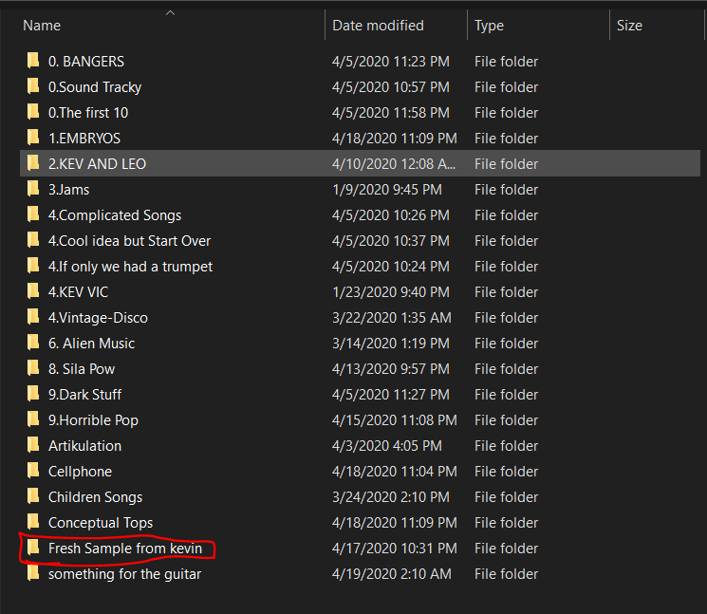Image resolution: width=707 pixels, height=614 pixels.
Task: Select the "0.Sound Tracky" folder name
Action: point(95,87)
